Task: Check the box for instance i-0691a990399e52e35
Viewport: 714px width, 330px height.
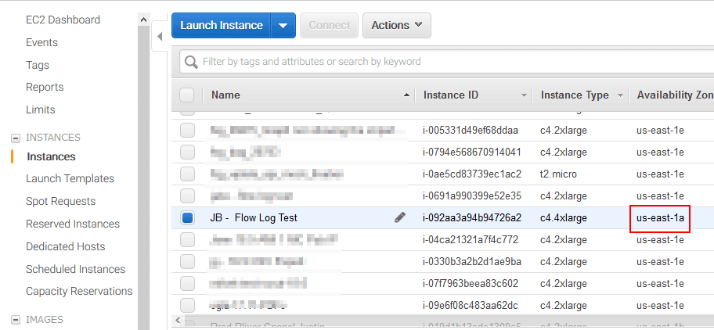Action: pyautogui.click(x=187, y=196)
